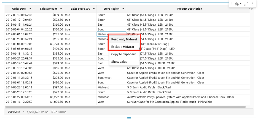Click the create child chart icon
Viewport: 258px width, 119px height.
tap(237, 4)
